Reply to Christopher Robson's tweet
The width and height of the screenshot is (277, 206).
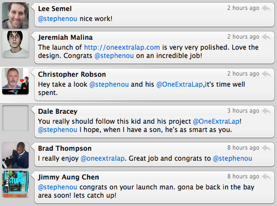click(266, 74)
